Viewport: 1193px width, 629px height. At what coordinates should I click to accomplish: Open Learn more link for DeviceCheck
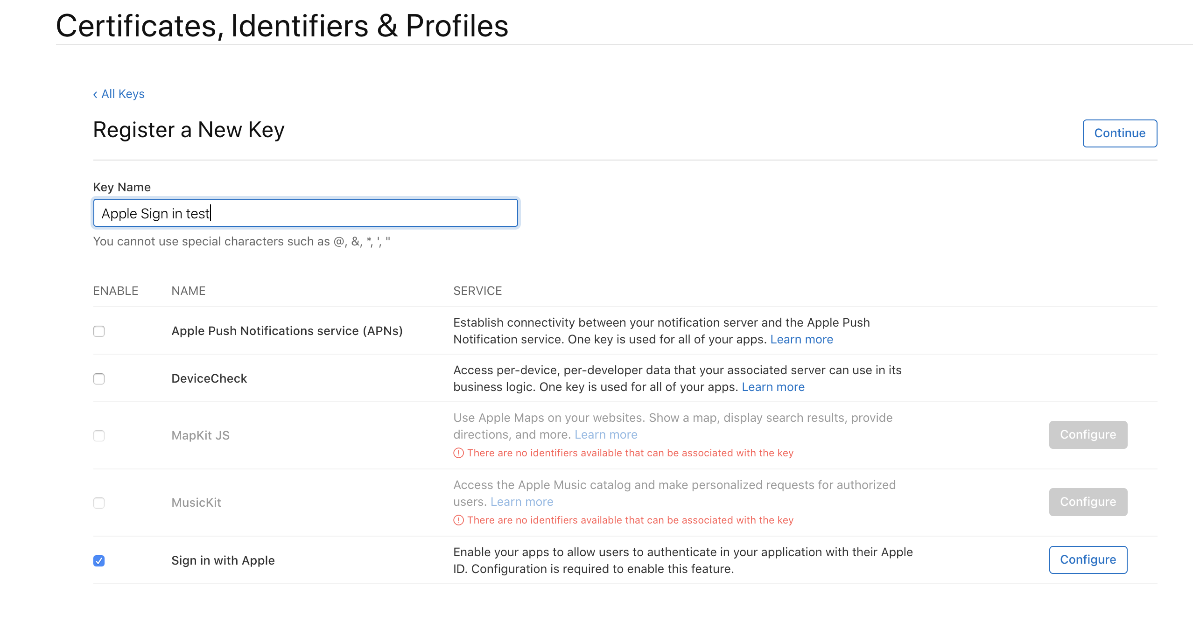tap(773, 387)
